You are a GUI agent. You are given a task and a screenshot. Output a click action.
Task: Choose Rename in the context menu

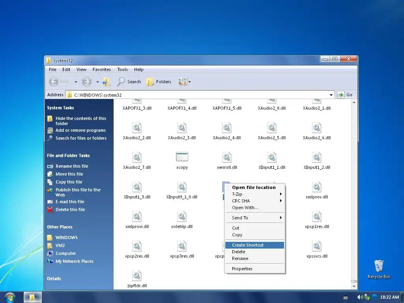coord(254,258)
